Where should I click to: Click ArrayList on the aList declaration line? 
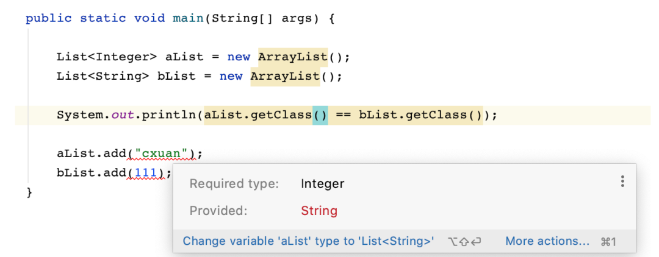coord(293,57)
